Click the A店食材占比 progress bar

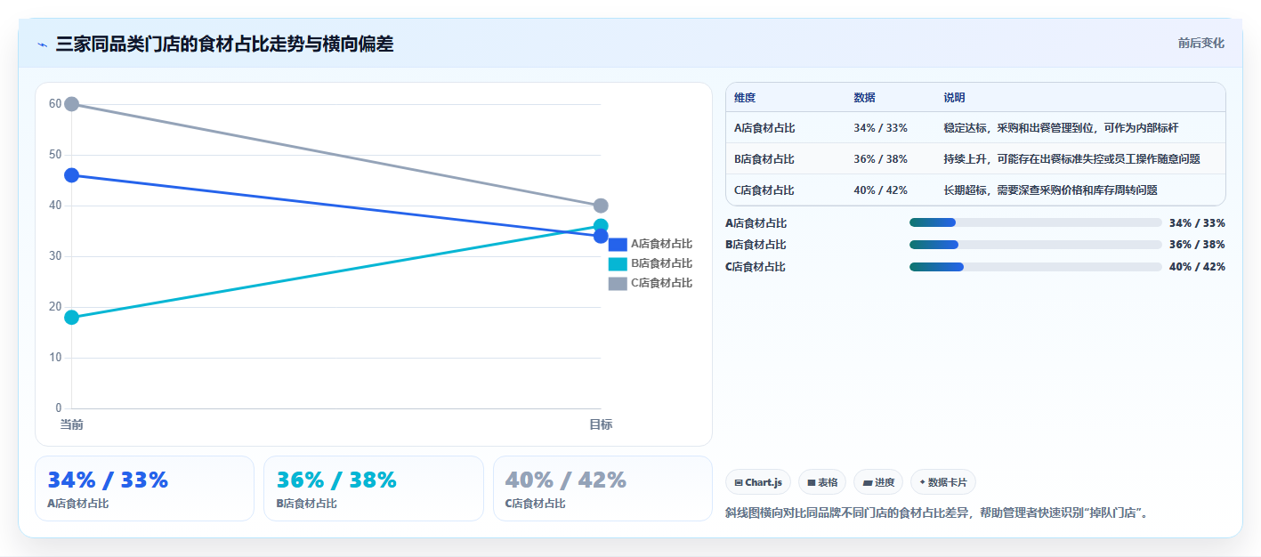pyautogui.click(x=1036, y=222)
